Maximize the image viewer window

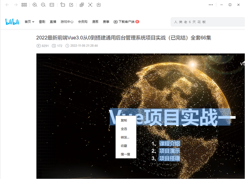pos(230,5)
